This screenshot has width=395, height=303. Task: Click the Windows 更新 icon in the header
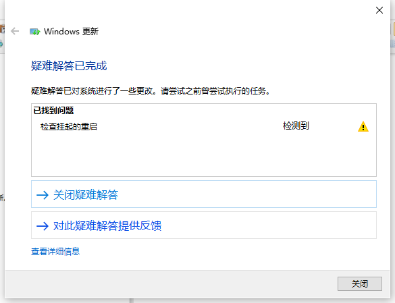pyautogui.click(x=34, y=32)
